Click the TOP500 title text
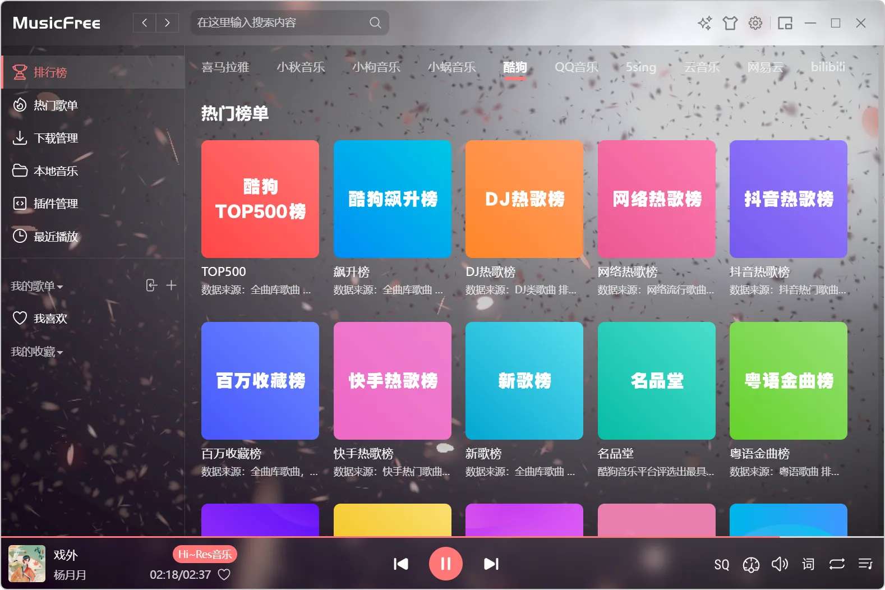Image resolution: width=885 pixels, height=590 pixels. [x=224, y=272]
